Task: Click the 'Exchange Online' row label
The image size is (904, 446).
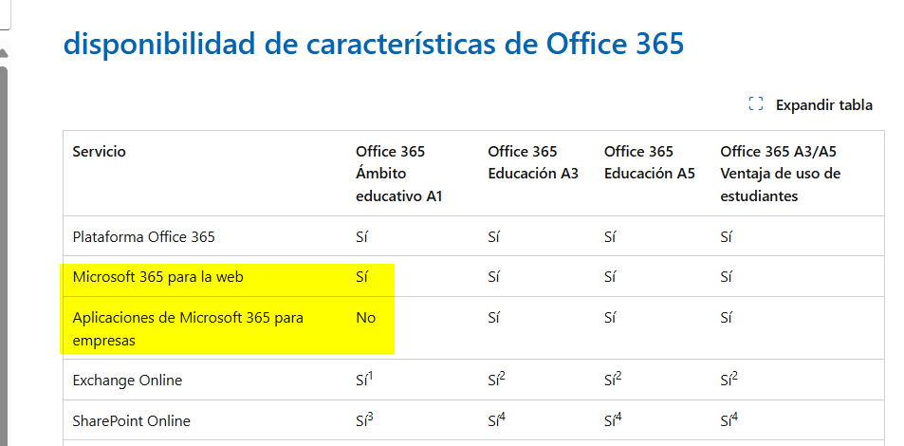Action: coord(127,381)
